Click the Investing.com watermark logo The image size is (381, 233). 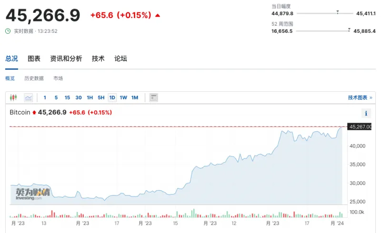click(32, 194)
